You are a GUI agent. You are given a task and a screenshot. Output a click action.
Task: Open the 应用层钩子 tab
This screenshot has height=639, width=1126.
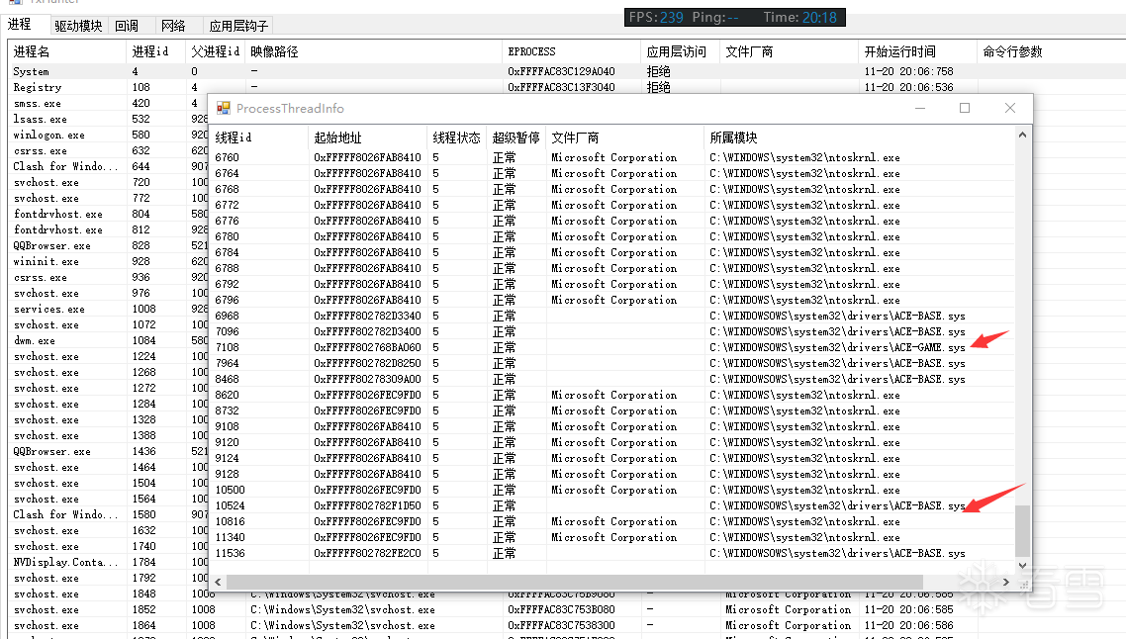(238, 26)
